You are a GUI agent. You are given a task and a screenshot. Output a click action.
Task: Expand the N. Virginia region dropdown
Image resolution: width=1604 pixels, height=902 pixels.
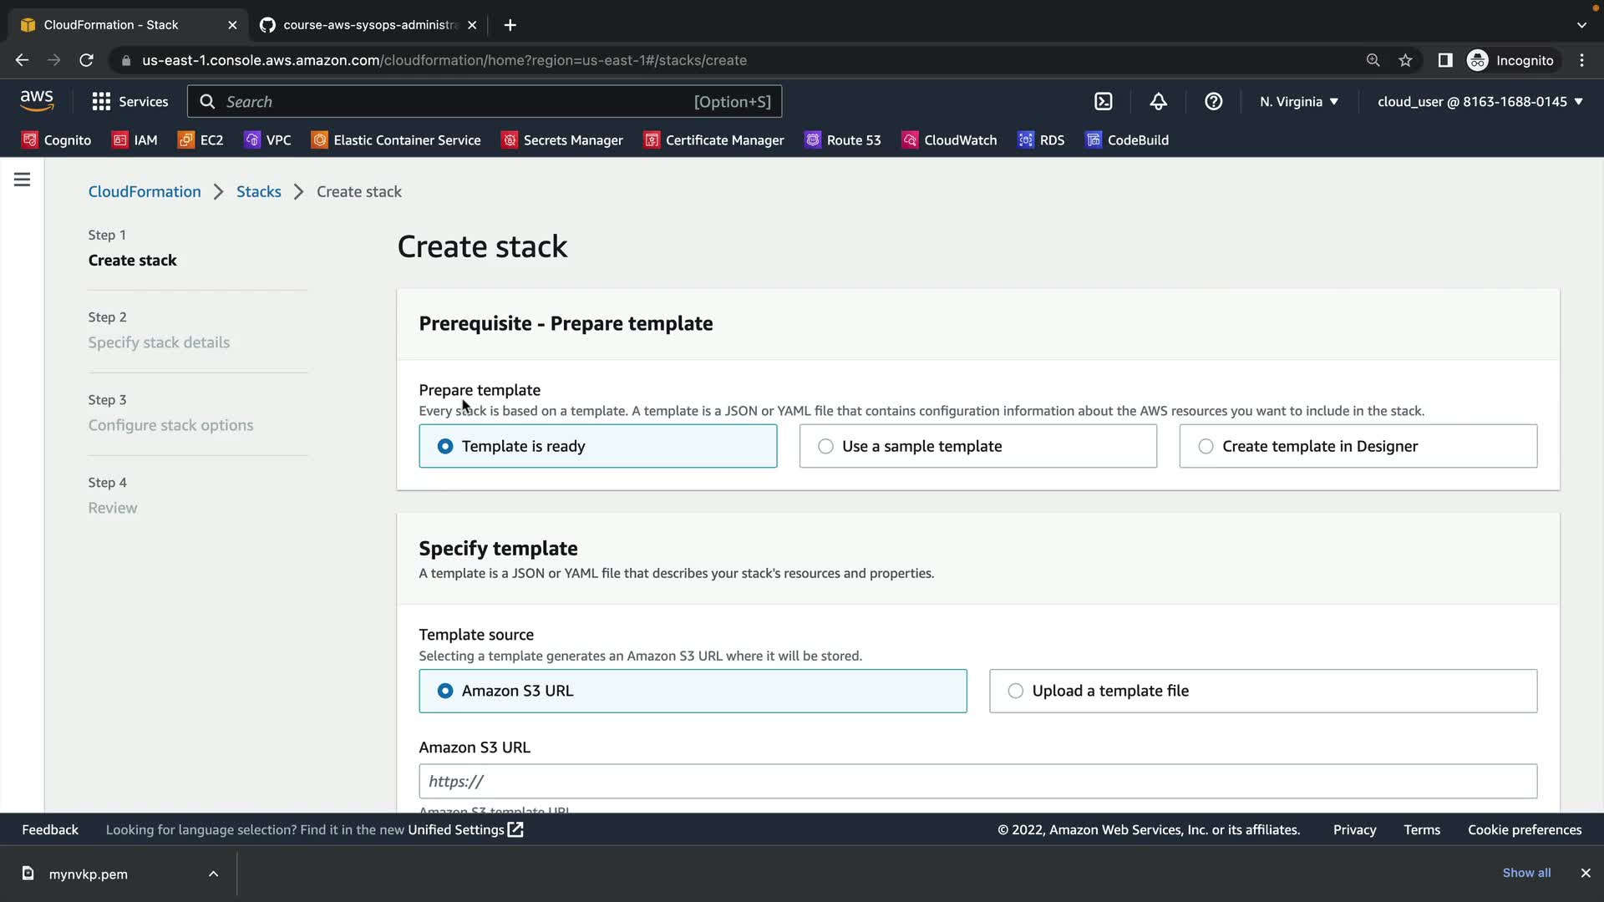coord(1299,102)
